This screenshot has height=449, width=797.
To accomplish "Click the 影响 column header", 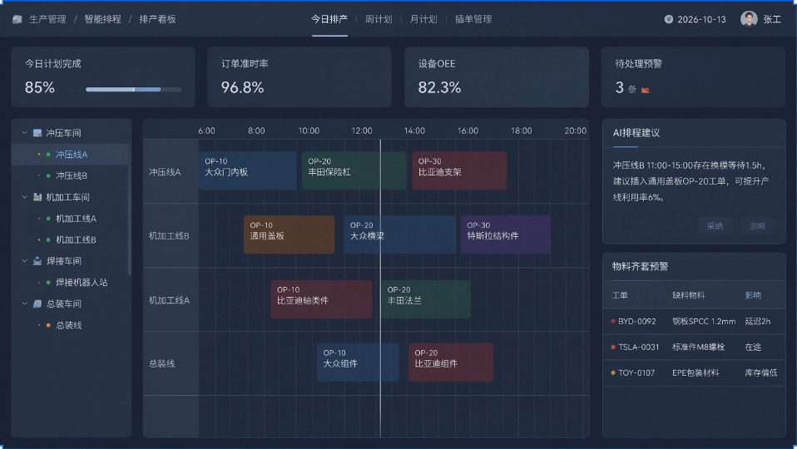I will 753,296.
